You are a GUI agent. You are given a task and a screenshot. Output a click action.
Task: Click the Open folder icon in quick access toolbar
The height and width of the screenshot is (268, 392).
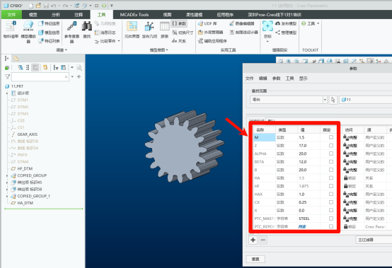38,5
